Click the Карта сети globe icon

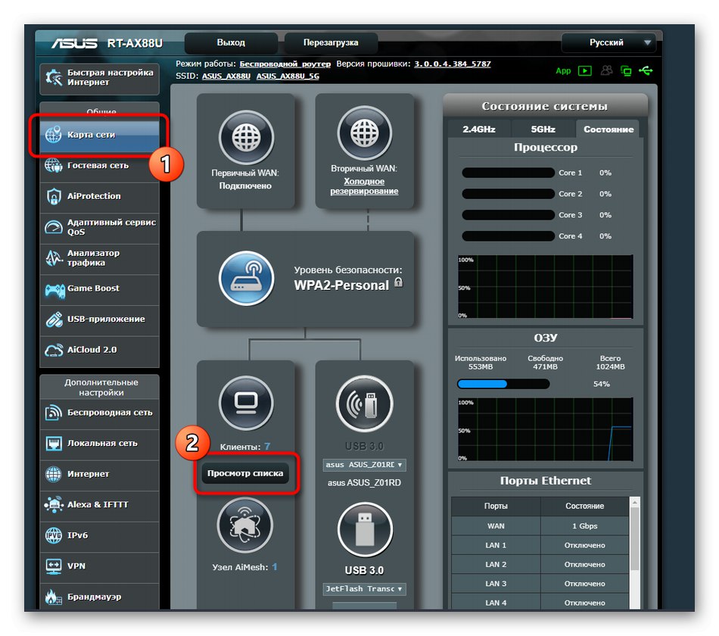(x=54, y=135)
